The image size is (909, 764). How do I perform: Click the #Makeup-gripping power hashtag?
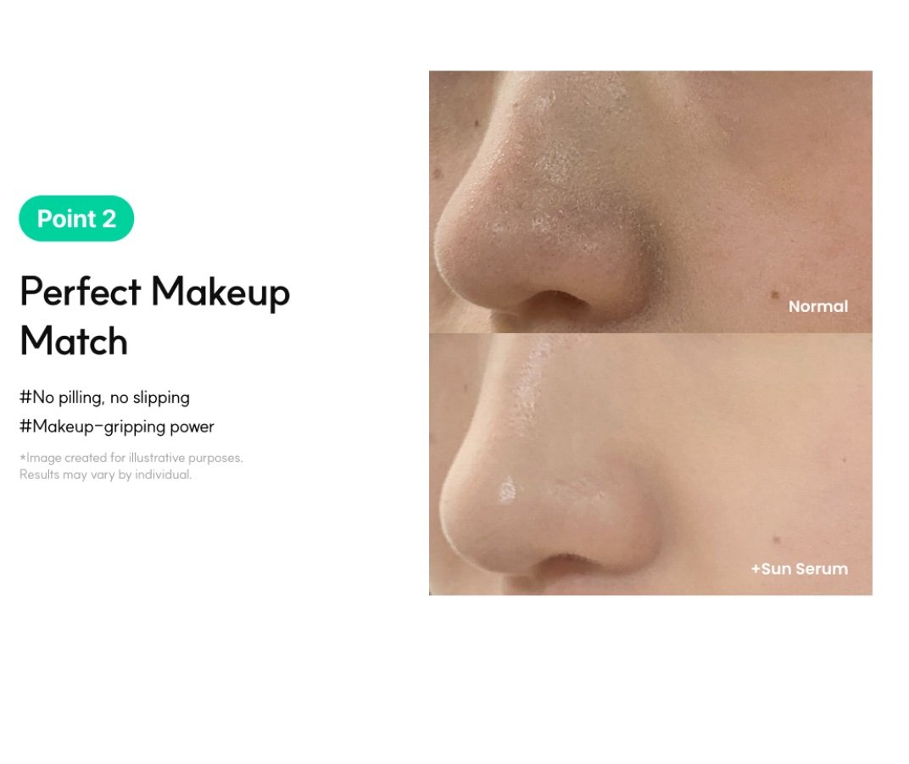(x=117, y=427)
